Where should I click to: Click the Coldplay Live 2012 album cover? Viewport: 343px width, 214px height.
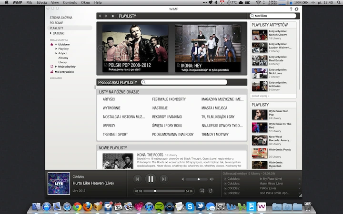(59, 184)
